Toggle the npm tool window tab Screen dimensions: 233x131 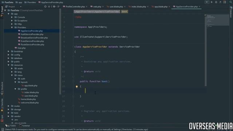pos(2,118)
